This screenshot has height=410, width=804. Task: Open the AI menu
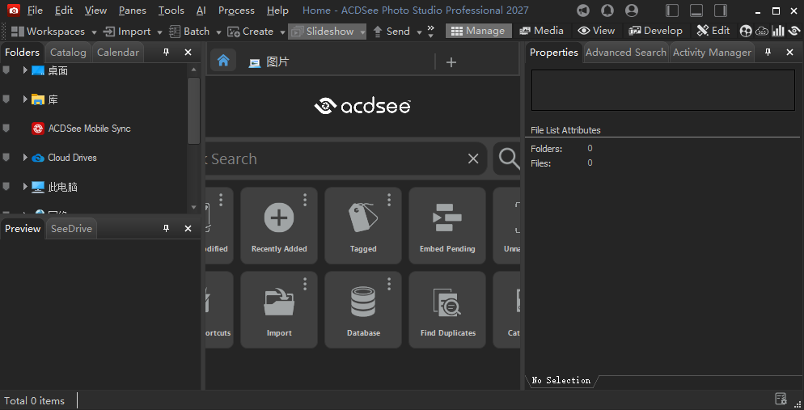(x=201, y=11)
